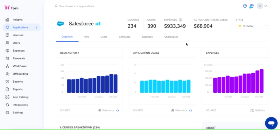Click the tallest purple Expenses chart bar
The height and width of the screenshot is (130, 280).
pos(261,81)
